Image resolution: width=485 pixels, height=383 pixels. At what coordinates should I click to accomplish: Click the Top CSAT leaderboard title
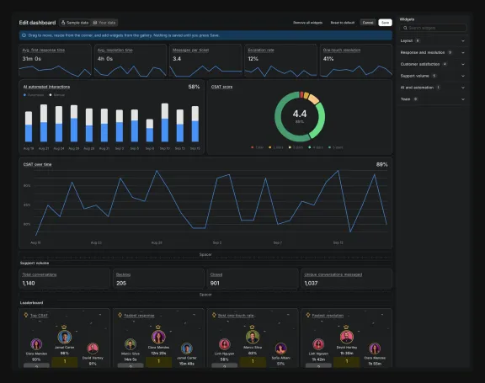click(39, 316)
